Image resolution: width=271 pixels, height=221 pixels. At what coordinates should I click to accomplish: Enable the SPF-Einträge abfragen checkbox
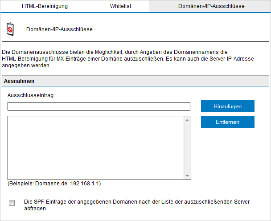pyautogui.click(x=12, y=203)
